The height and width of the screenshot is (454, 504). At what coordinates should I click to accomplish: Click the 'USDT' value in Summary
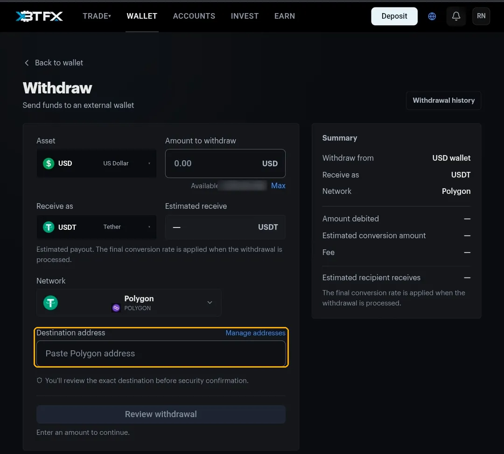(x=461, y=175)
